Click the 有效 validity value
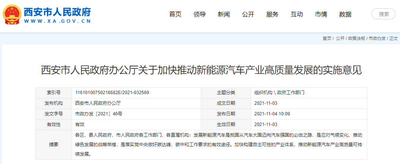The width and height of the screenshot is (400, 164). (80, 125)
